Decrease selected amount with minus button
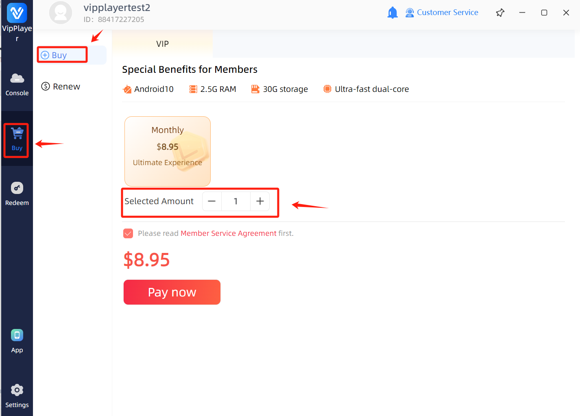Screen dimensions: 580x416 tap(212, 201)
